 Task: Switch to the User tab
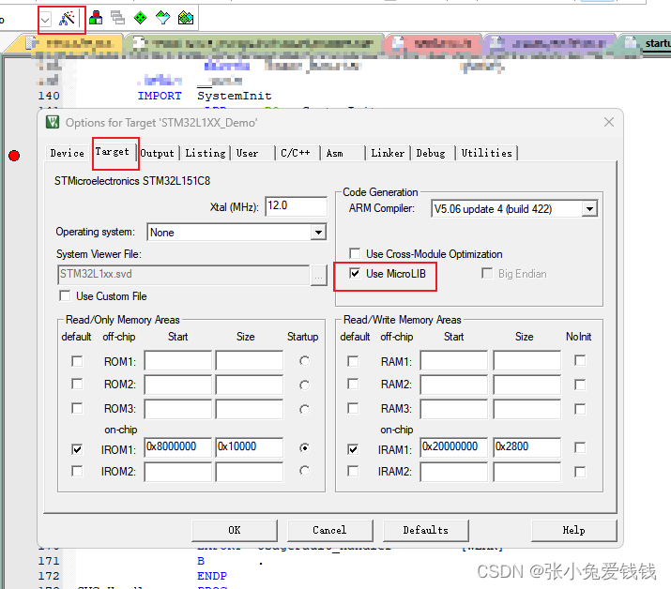click(248, 153)
